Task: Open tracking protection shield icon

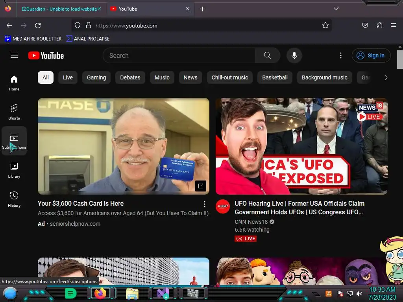Action: (78, 26)
